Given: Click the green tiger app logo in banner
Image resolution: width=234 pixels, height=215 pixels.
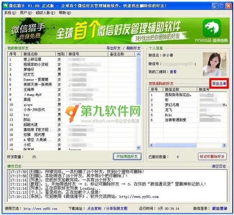Looking at the screenshot, I should [212, 28].
